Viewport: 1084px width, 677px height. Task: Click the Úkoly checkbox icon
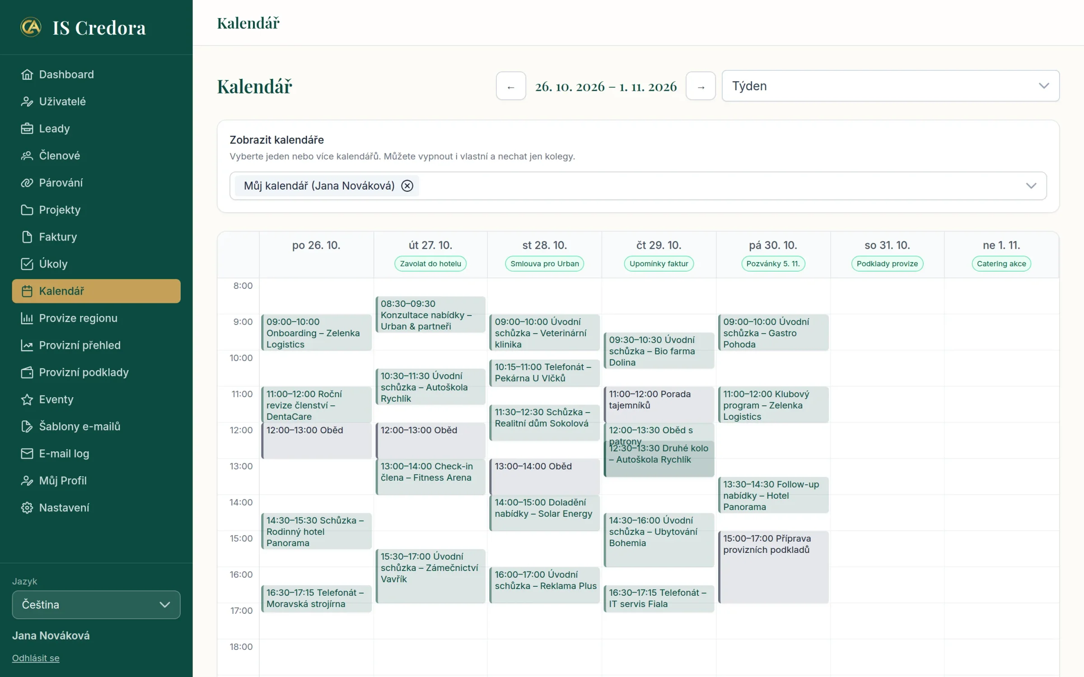point(27,264)
